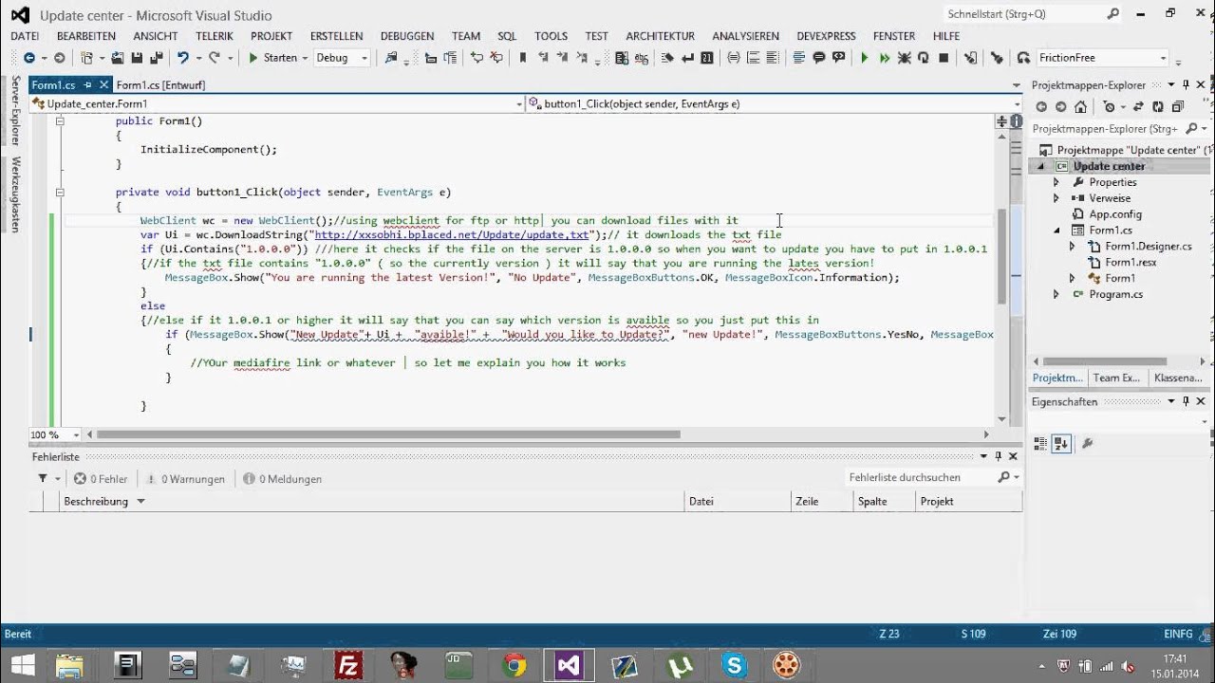This screenshot has width=1215, height=683.
Task: Click the bug Debug icon in toolbar
Action: click(904, 58)
